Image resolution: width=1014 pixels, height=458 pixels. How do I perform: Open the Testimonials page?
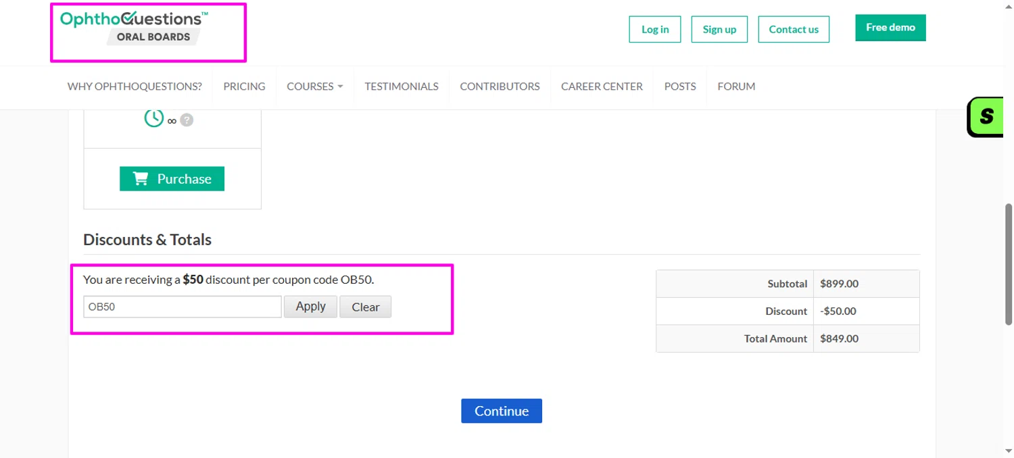(402, 86)
